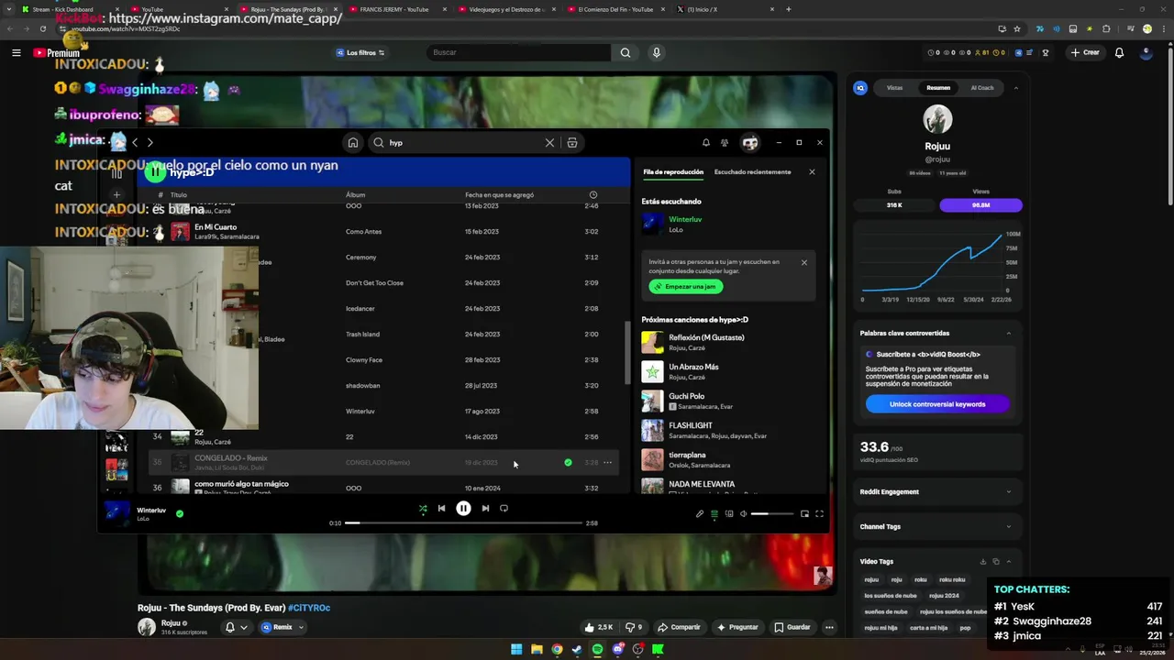The height and width of the screenshot is (660, 1174).
Task: Switch to vidIQ 'AI Coach' tab
Action: pos(982,88)
